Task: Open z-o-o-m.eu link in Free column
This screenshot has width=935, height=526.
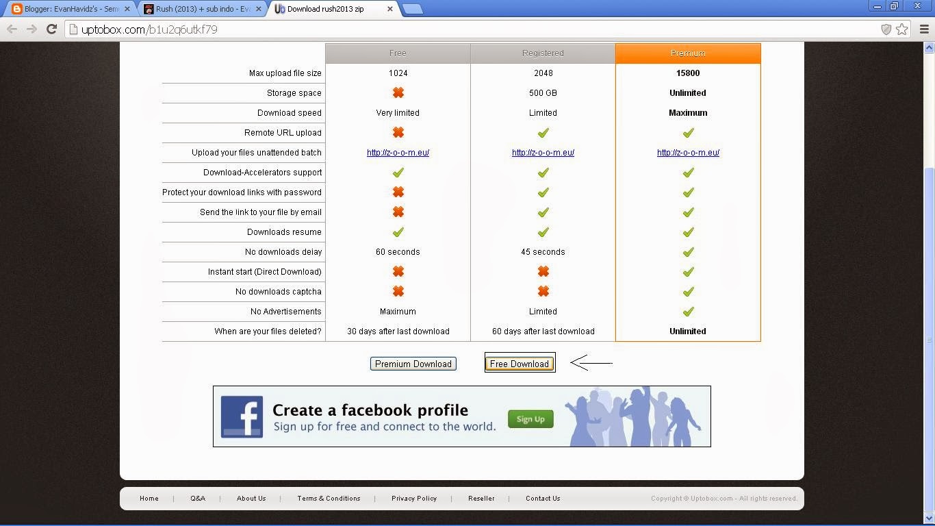Action: click(x=398, y=153)
